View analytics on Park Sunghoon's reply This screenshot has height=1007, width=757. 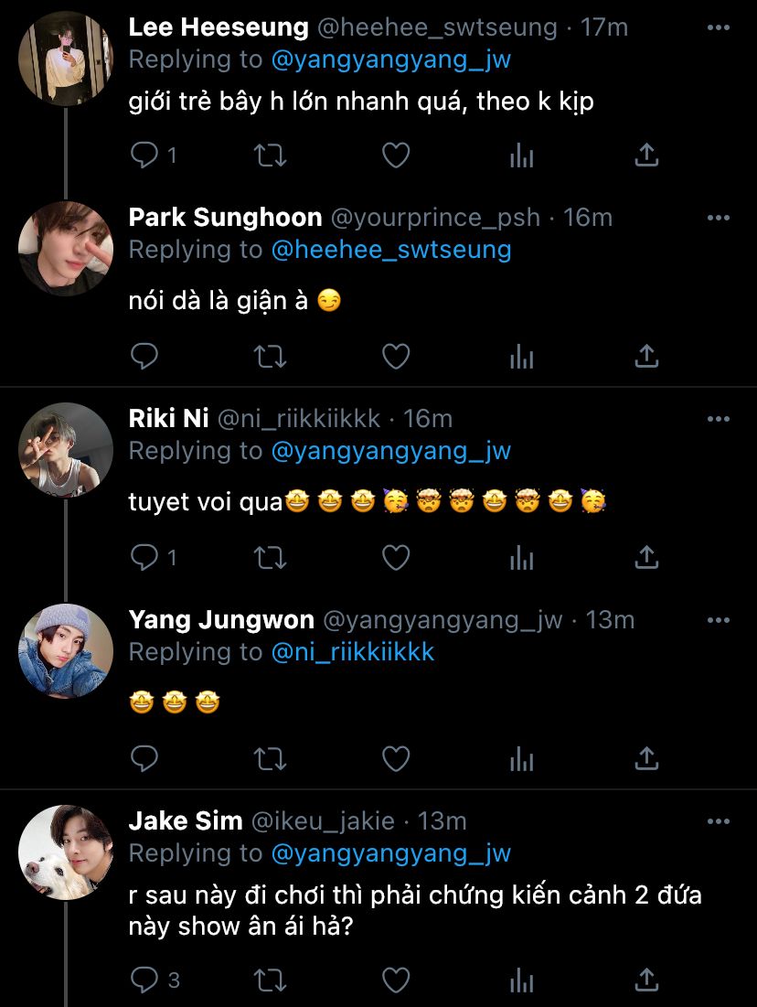tap(521, 356)
